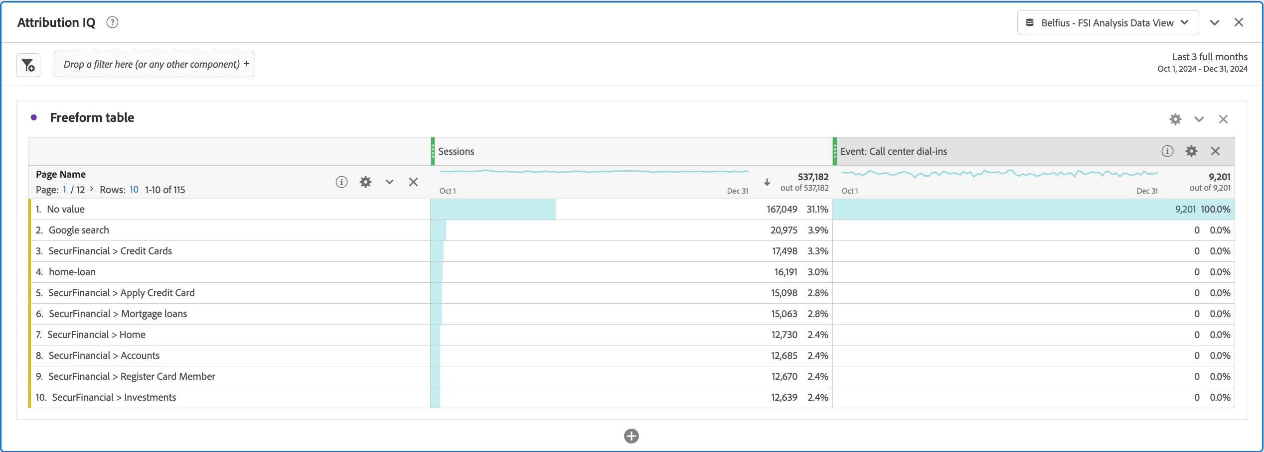The height and width of the screenshot is (452, 1264).
Task: Select SecurFinancial > Mortgage loans row
Action: [229, 314]
